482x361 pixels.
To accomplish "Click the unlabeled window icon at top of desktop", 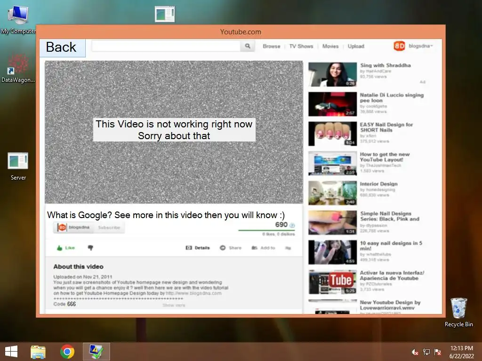I will coord(165,14).
